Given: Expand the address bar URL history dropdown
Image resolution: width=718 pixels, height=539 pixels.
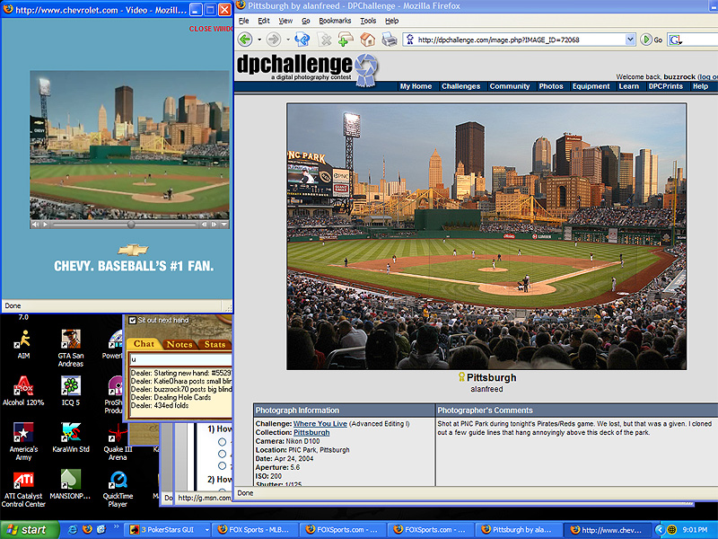Looking at the screenshot, I should [630, 40].
